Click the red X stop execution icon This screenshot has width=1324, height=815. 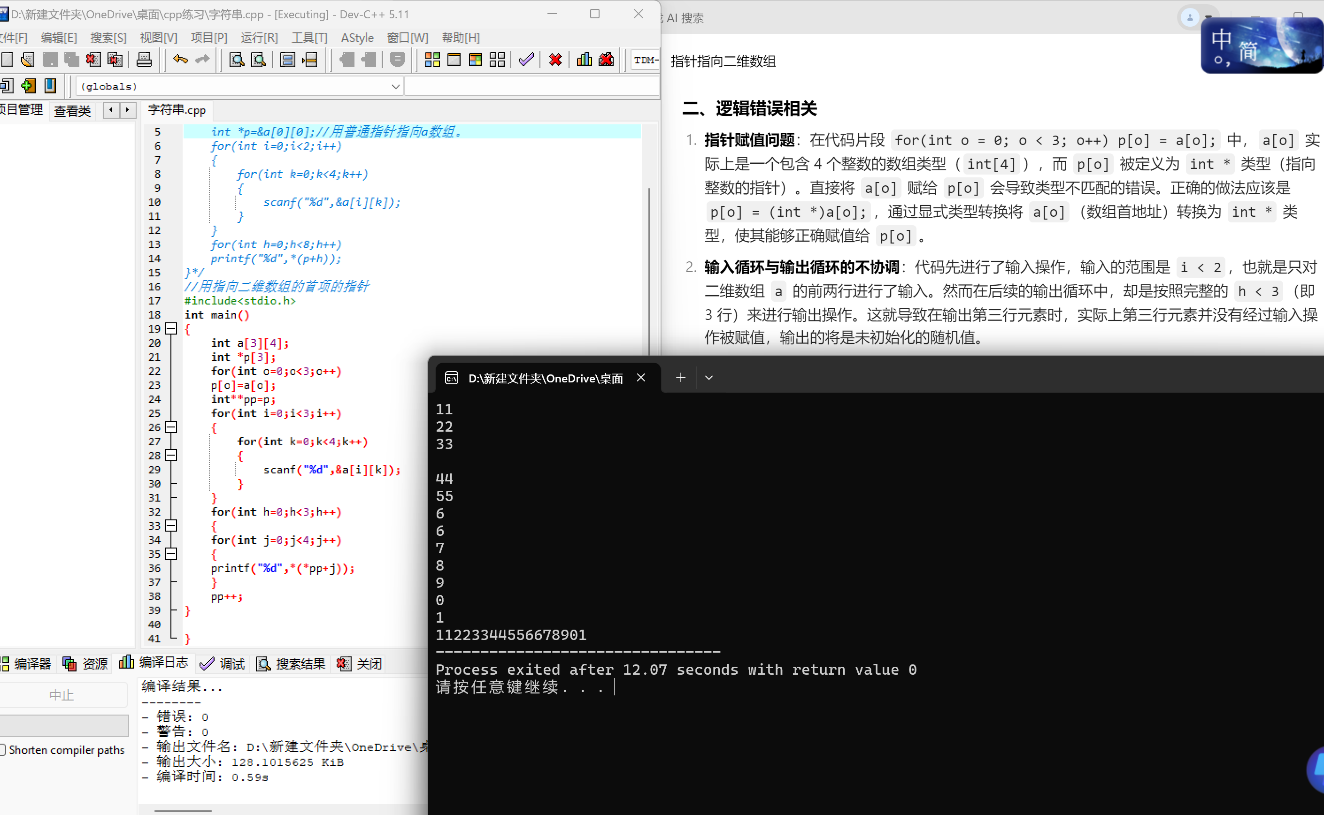click(x=555, y=60)
